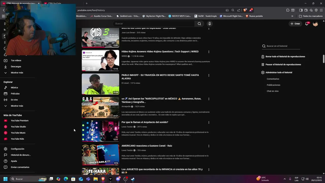Toggle Brave sidebar panel
Screen dimensions: 325x183
click(301, 10)
